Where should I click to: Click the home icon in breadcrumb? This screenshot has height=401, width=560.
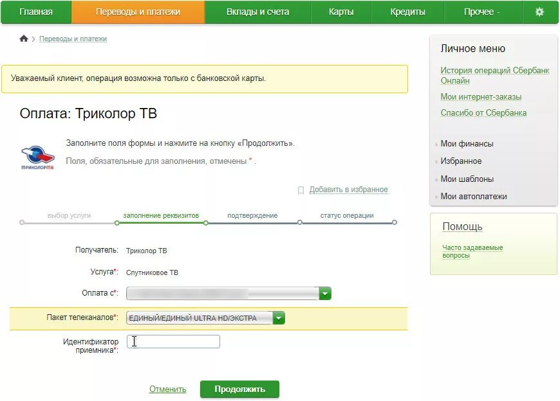click(24, 39)
